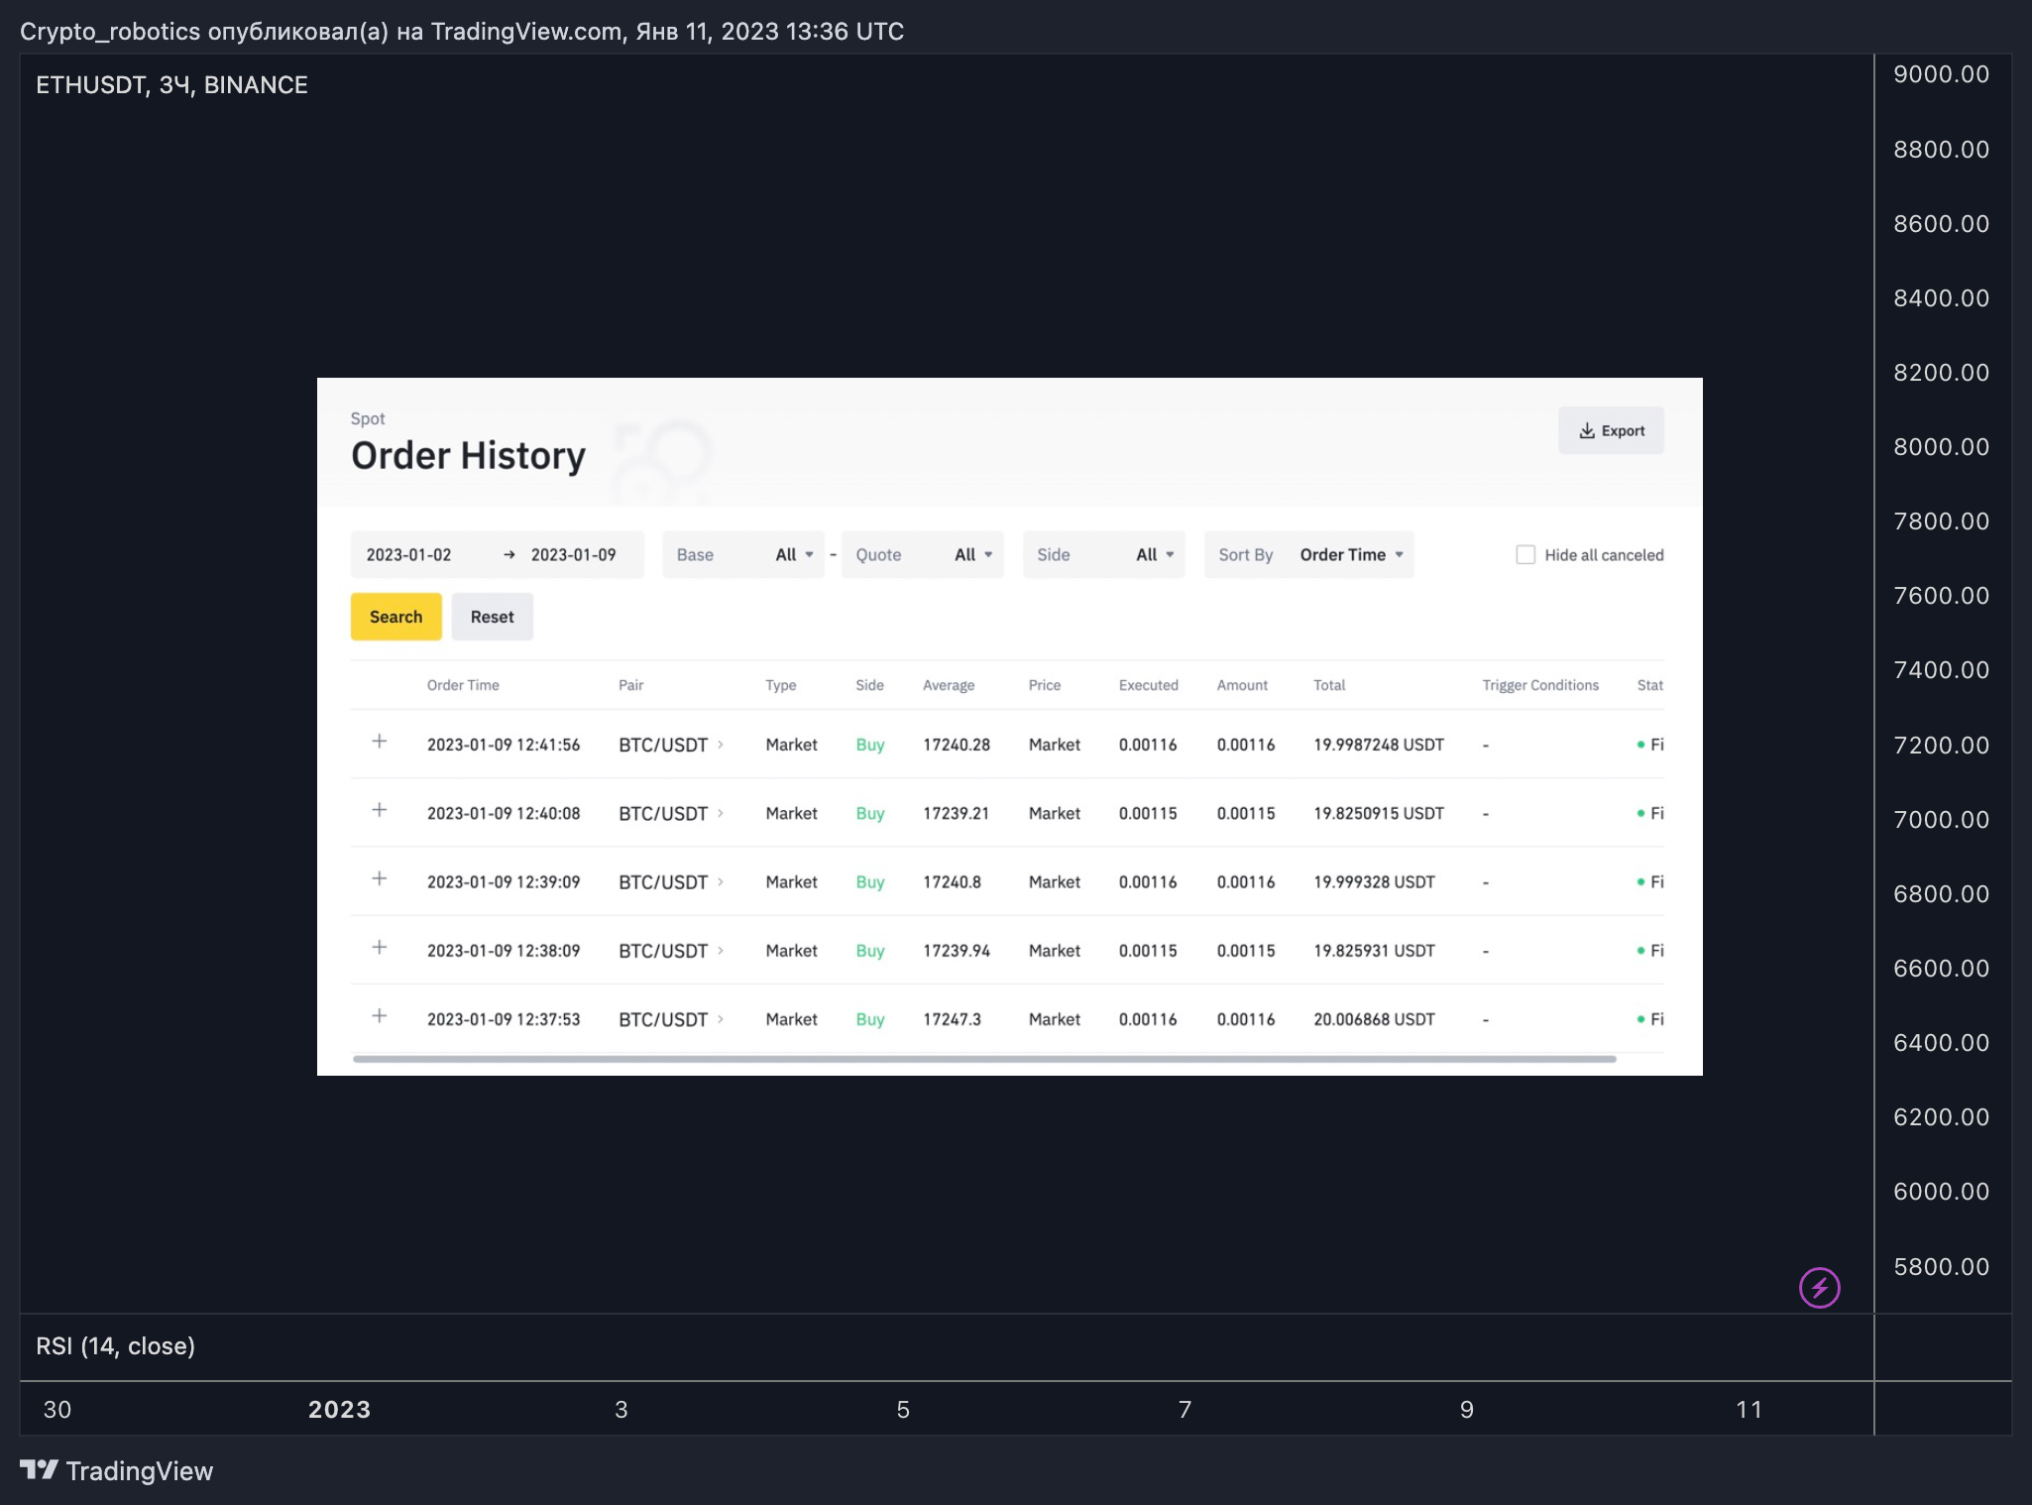Click the 9000.00 price axis label
Image resolution: width=2032 pixels, height=1505 pixels.
(1941, 74)
